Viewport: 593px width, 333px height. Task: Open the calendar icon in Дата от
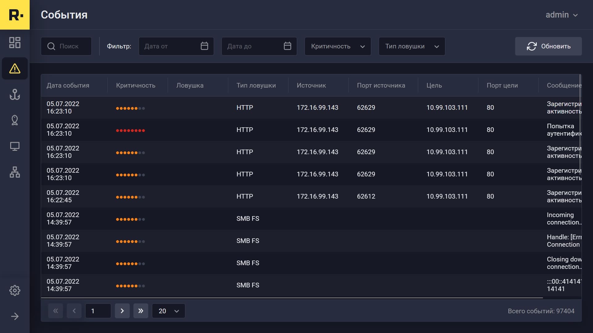204,46
